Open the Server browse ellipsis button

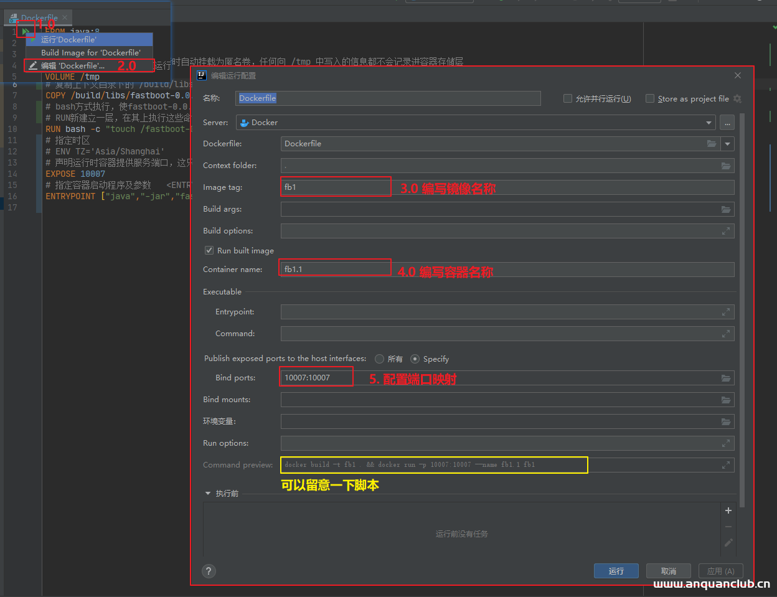point(727,123)
